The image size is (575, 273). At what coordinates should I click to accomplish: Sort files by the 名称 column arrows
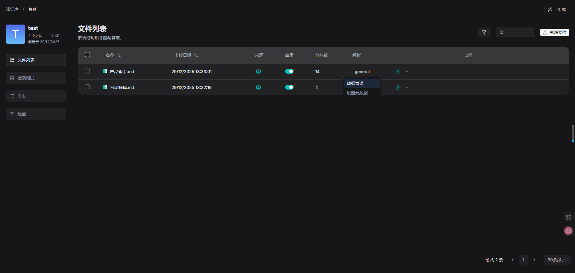click(x=119, y=55)
